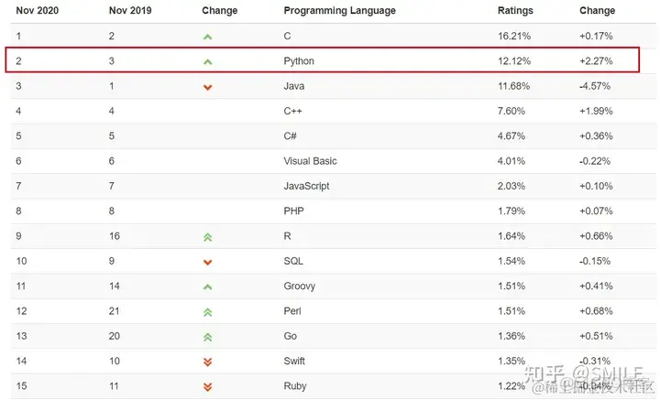The width and height of the screenshot is (660, 400).
Task: Click the JavaScript language entry
Action: pyautogui.click(x=308, y=187)
